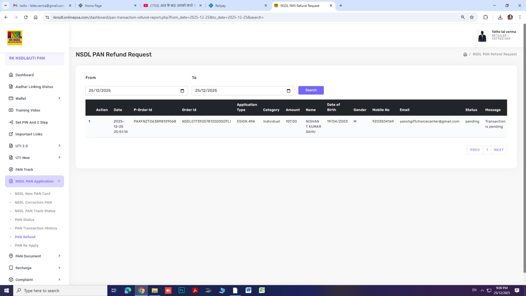526x296 pixels.
Task: Bookmark this page with the star icon
Action: coord(472,17)
